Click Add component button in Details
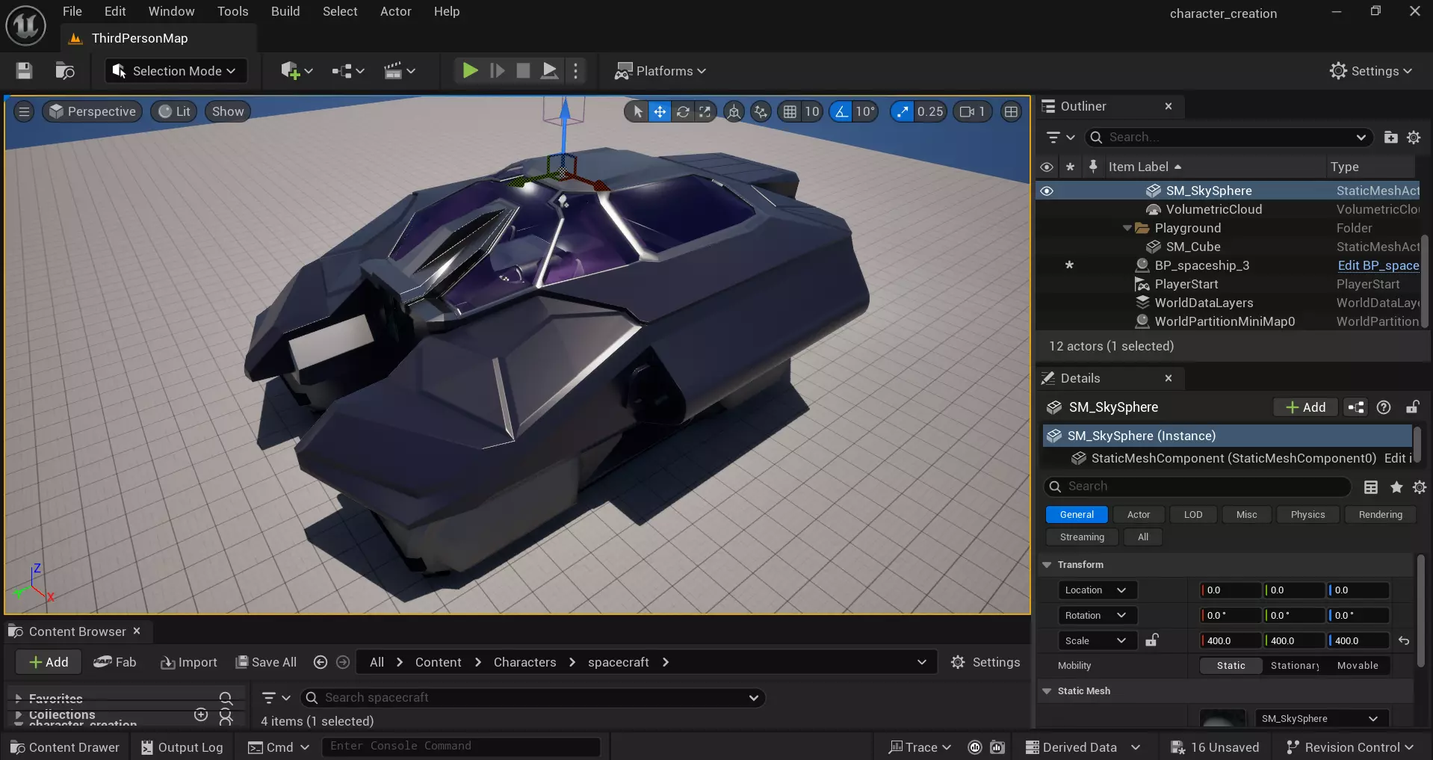1433x760 pixels. coord(1305,407)
